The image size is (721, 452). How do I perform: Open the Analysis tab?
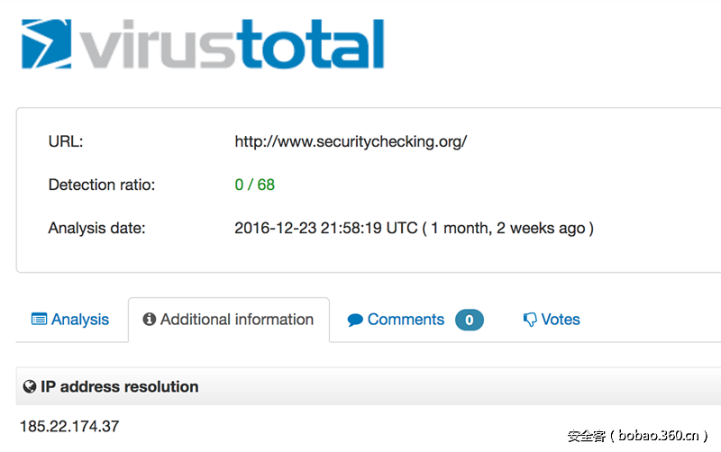[x=70, y=320]
